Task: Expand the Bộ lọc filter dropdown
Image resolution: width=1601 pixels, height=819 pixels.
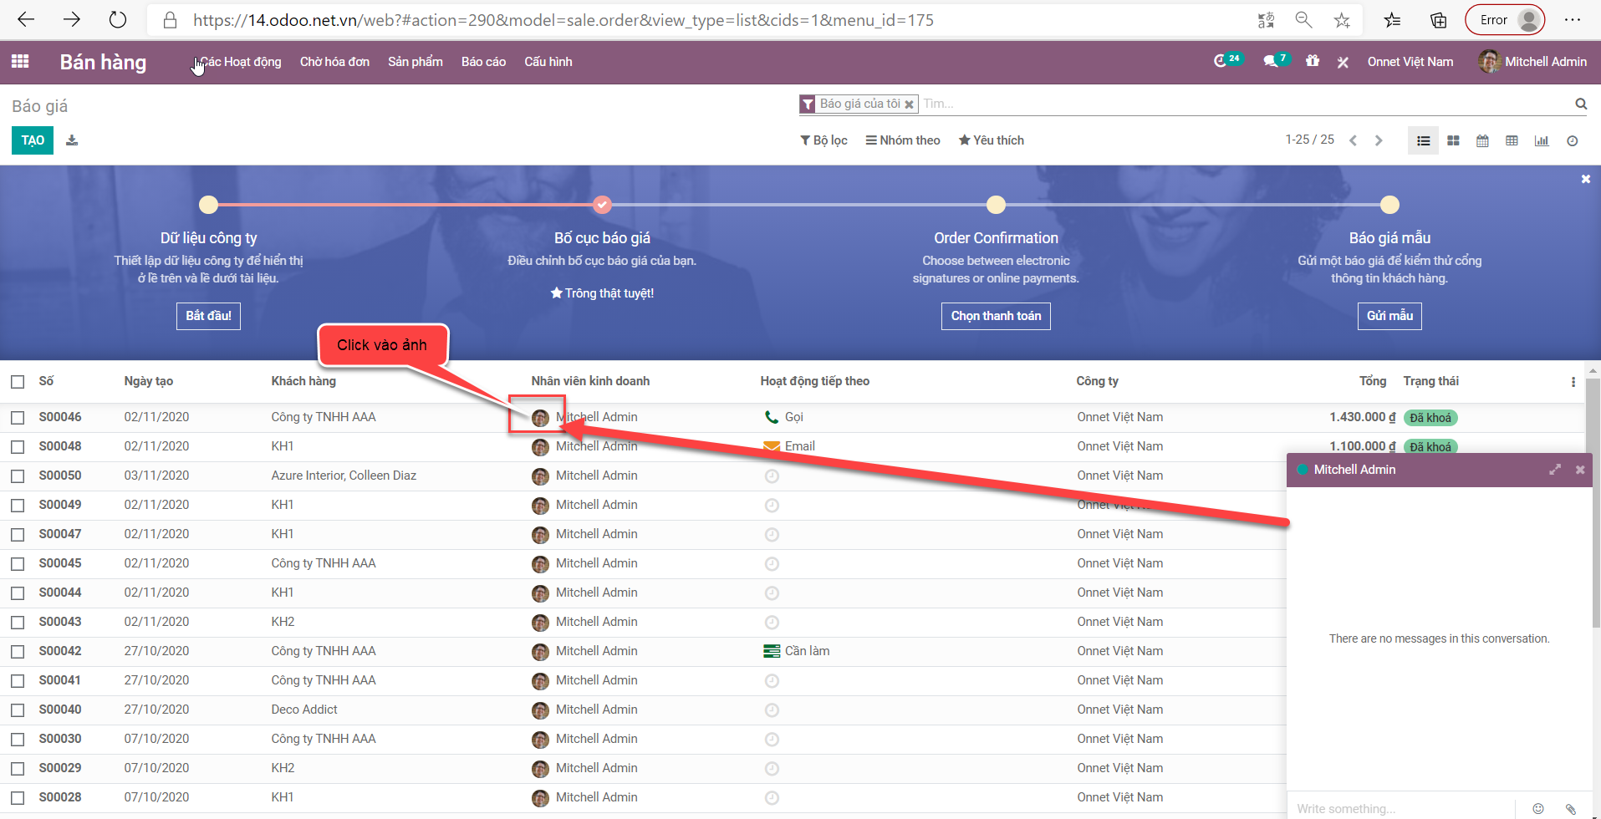Action: pyautogui.click(x=823, y=140)
